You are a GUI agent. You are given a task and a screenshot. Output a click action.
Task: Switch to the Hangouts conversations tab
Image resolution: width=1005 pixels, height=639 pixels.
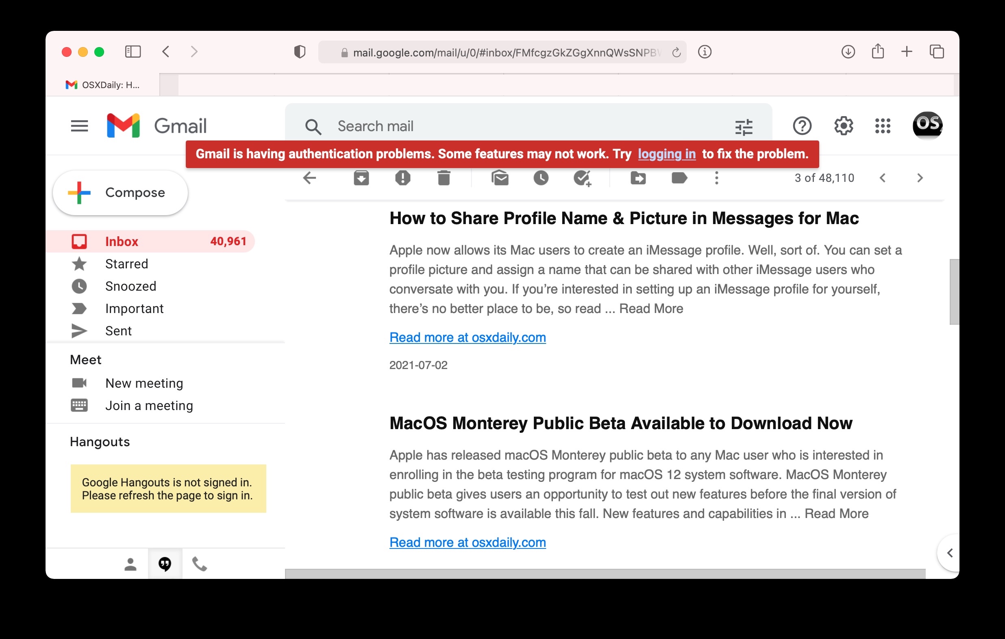pos(165,564)
